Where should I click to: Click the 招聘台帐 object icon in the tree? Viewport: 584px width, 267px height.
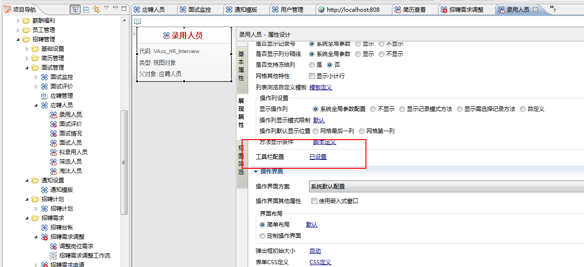pos(44,227)
